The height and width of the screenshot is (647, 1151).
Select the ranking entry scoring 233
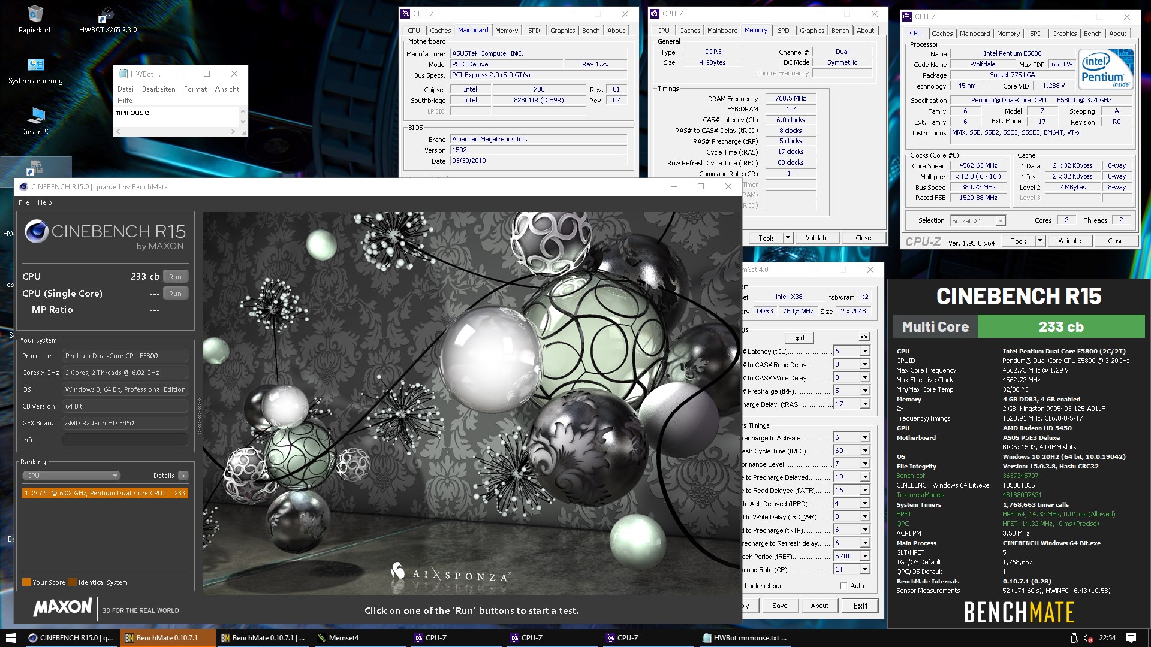[105, 493]
